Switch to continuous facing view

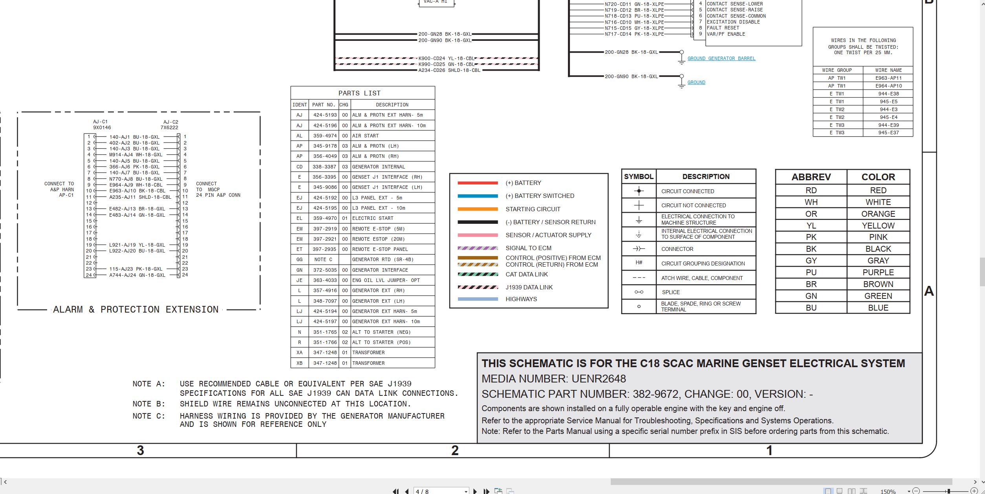coord(863,491)
